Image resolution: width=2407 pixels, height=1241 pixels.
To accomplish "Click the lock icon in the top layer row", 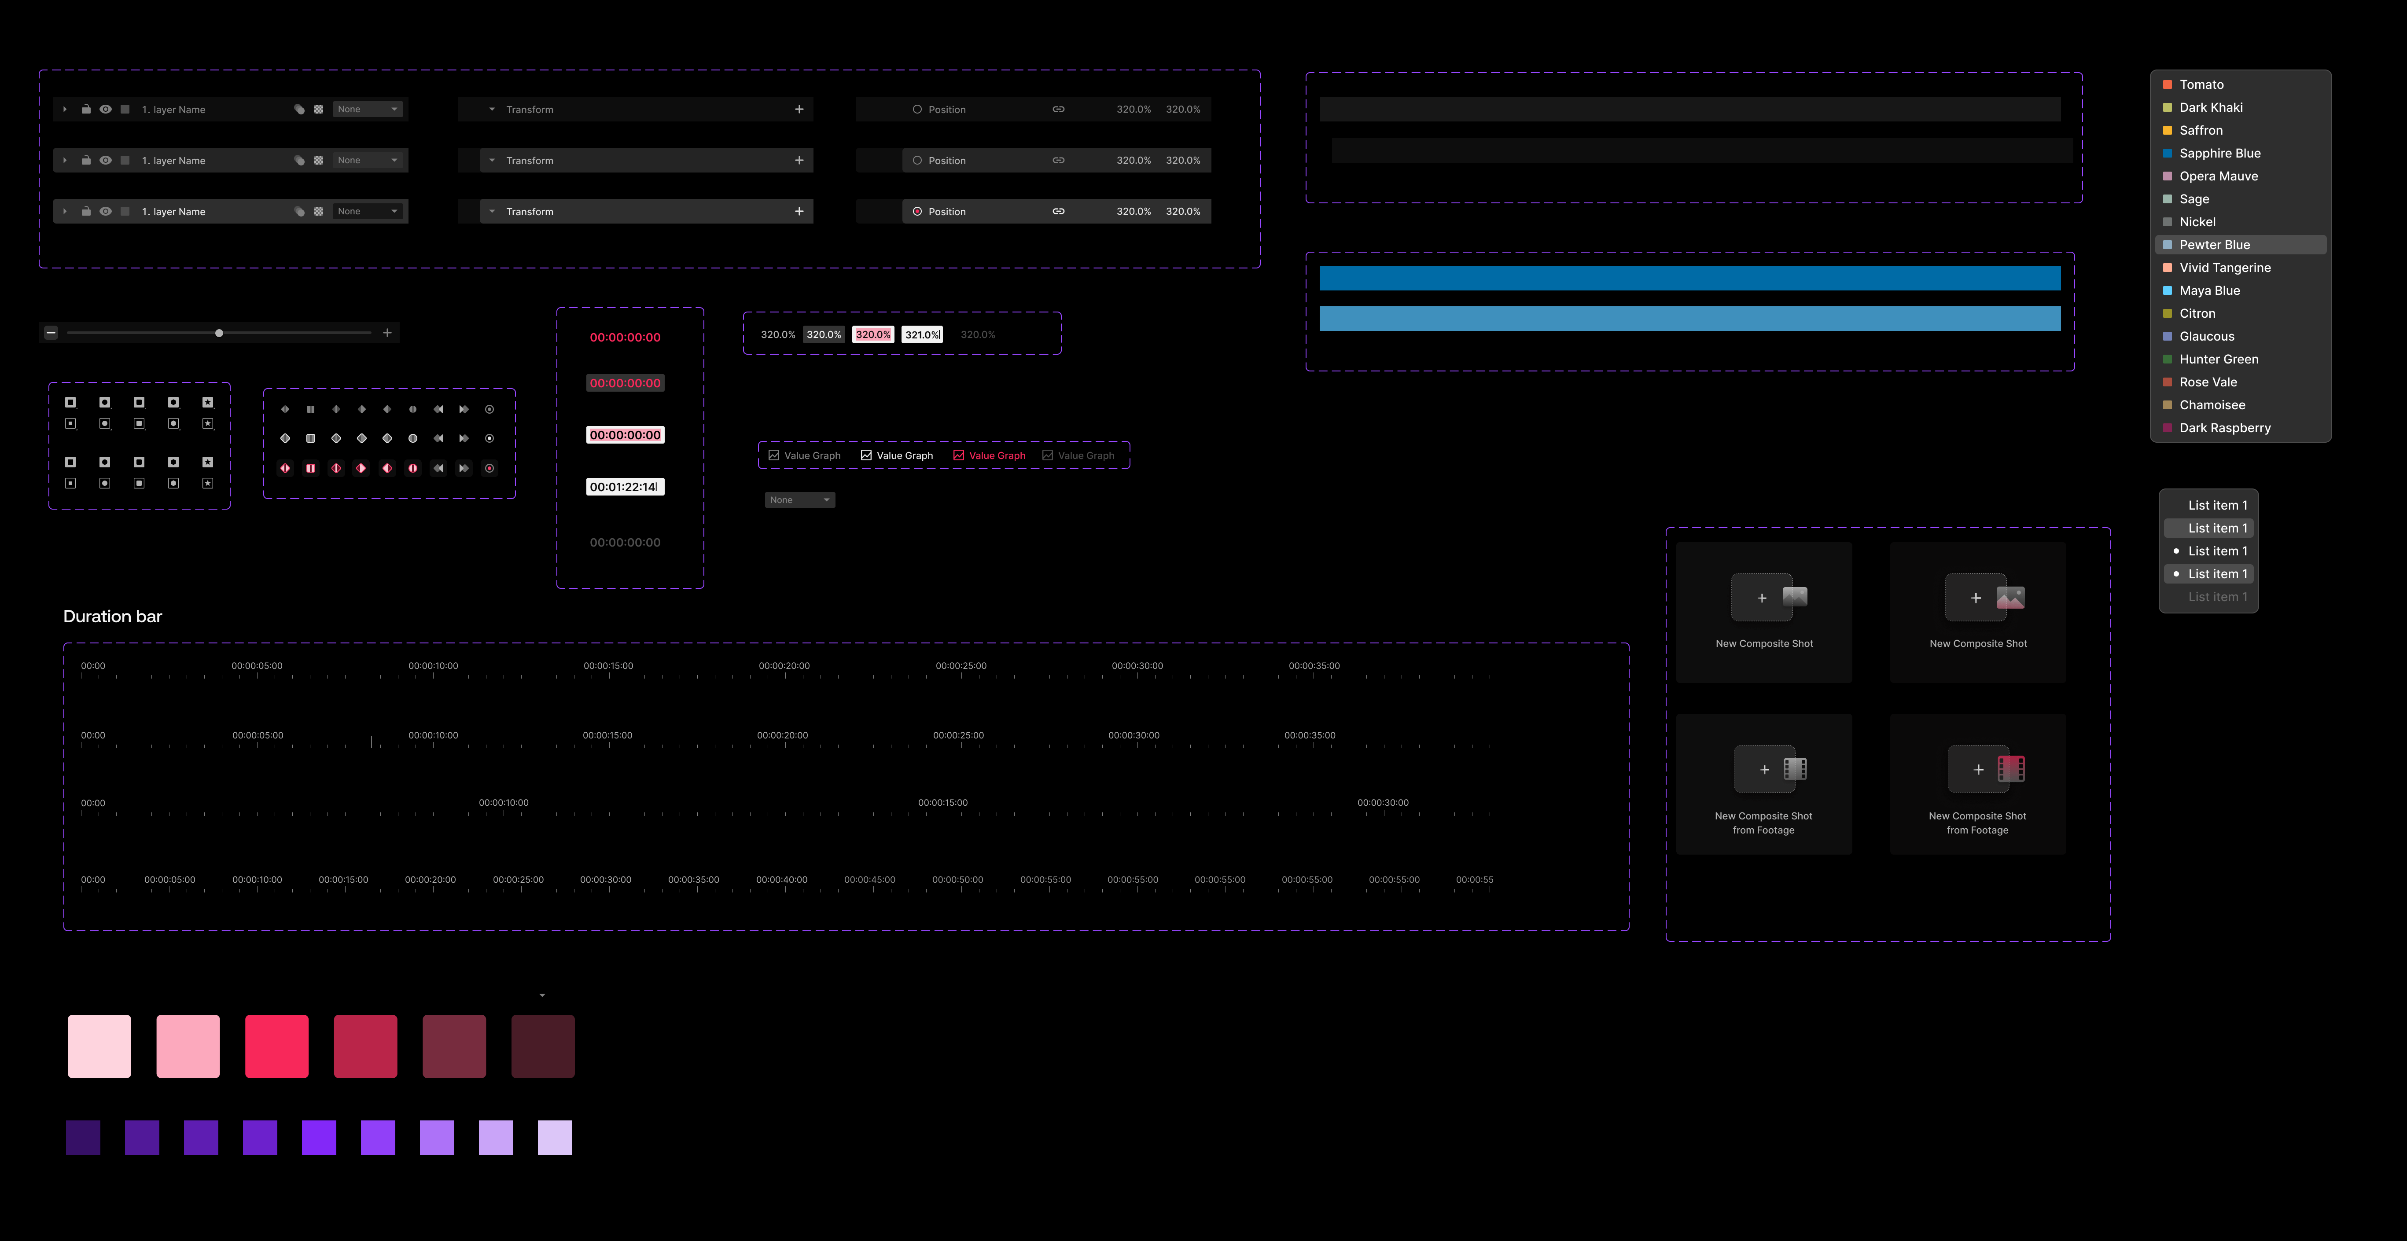I will [x=86, y=109].
